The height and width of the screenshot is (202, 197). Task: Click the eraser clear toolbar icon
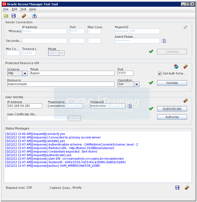click(24, 16)
